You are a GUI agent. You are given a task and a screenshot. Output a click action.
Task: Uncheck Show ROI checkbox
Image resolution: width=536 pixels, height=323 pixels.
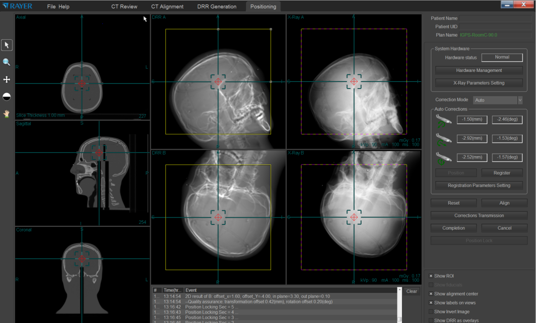pyautogui.click(x=431, y=276)
